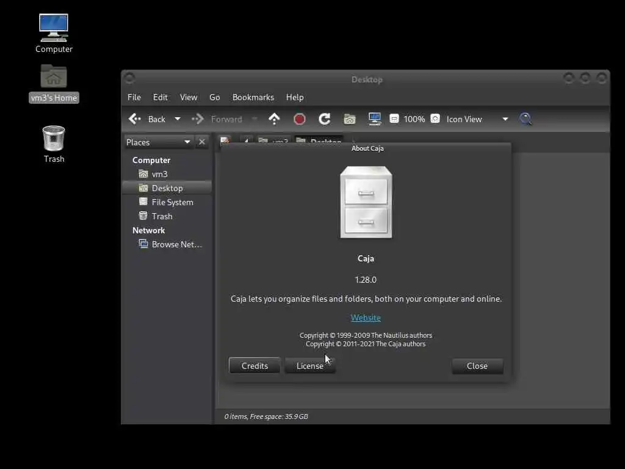Click the Browse Network sidebar icon

(x=143, y=244)
